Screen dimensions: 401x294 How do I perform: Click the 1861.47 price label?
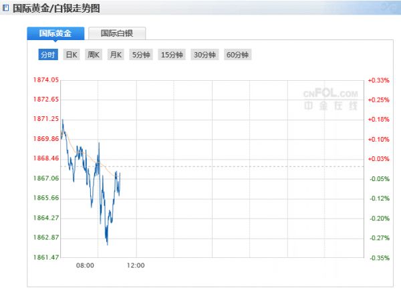point(46,257)
